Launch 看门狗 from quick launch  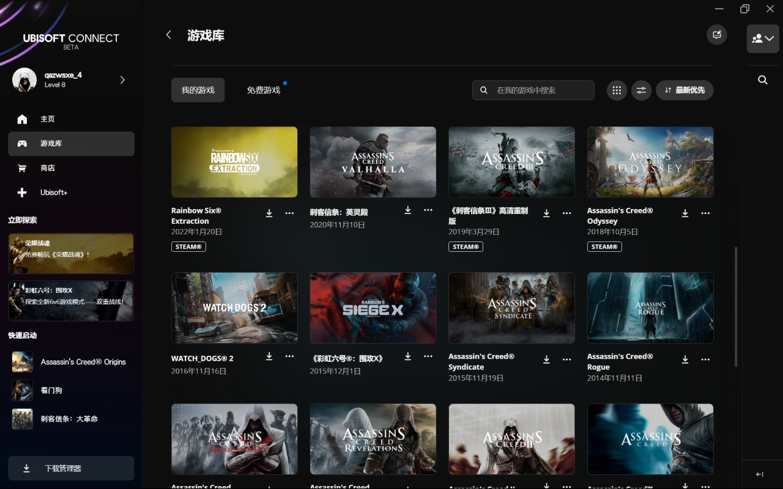[71, 390]
